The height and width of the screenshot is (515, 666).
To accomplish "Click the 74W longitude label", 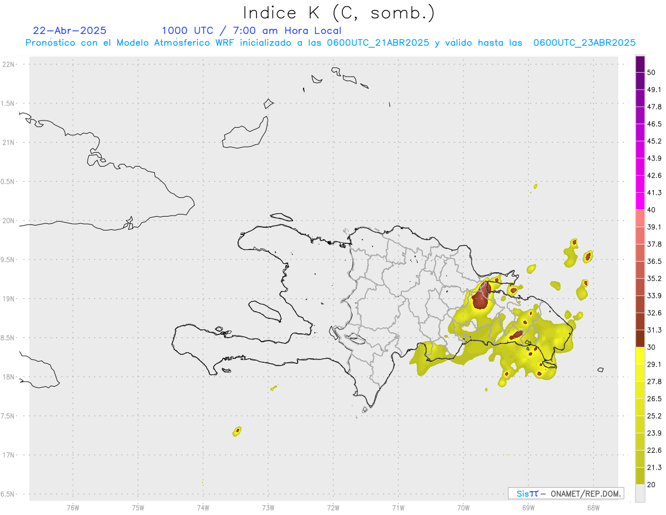I will (x=203, y=507).
